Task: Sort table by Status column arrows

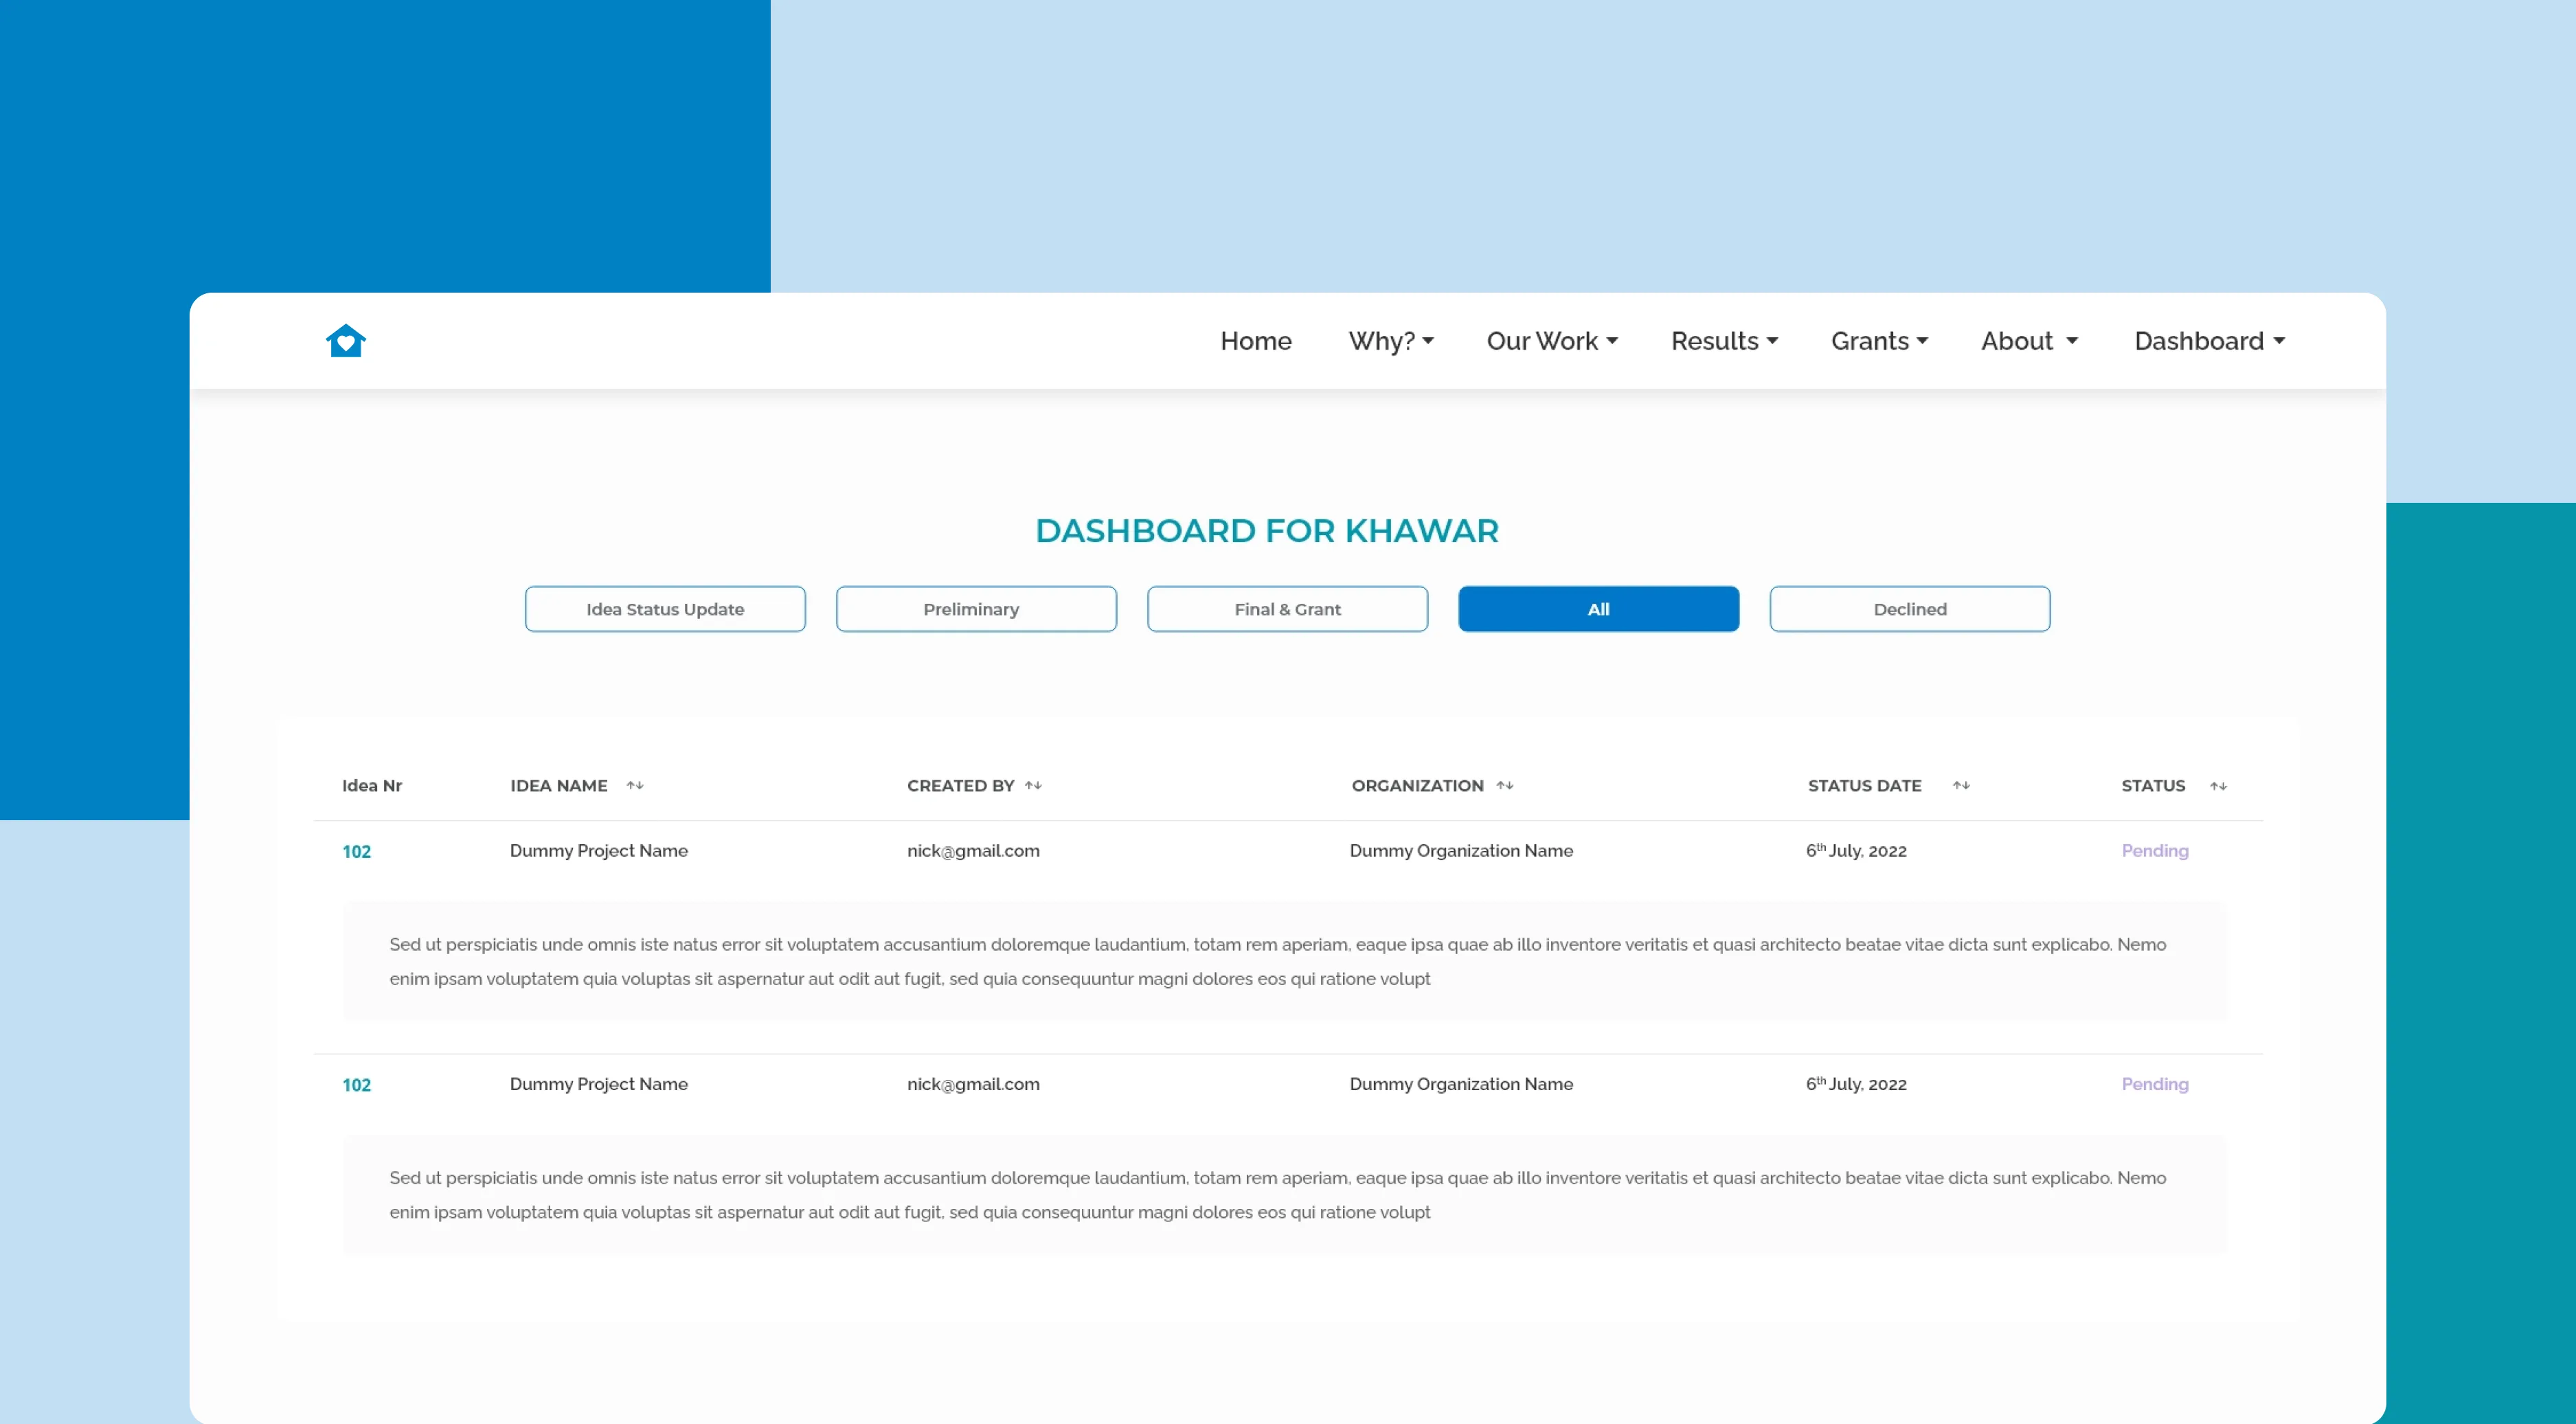Action: click(2218, 786)
